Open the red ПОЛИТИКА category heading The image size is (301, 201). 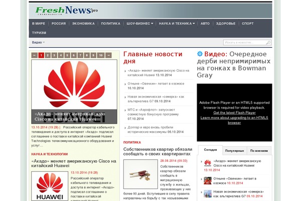point(132,142)
